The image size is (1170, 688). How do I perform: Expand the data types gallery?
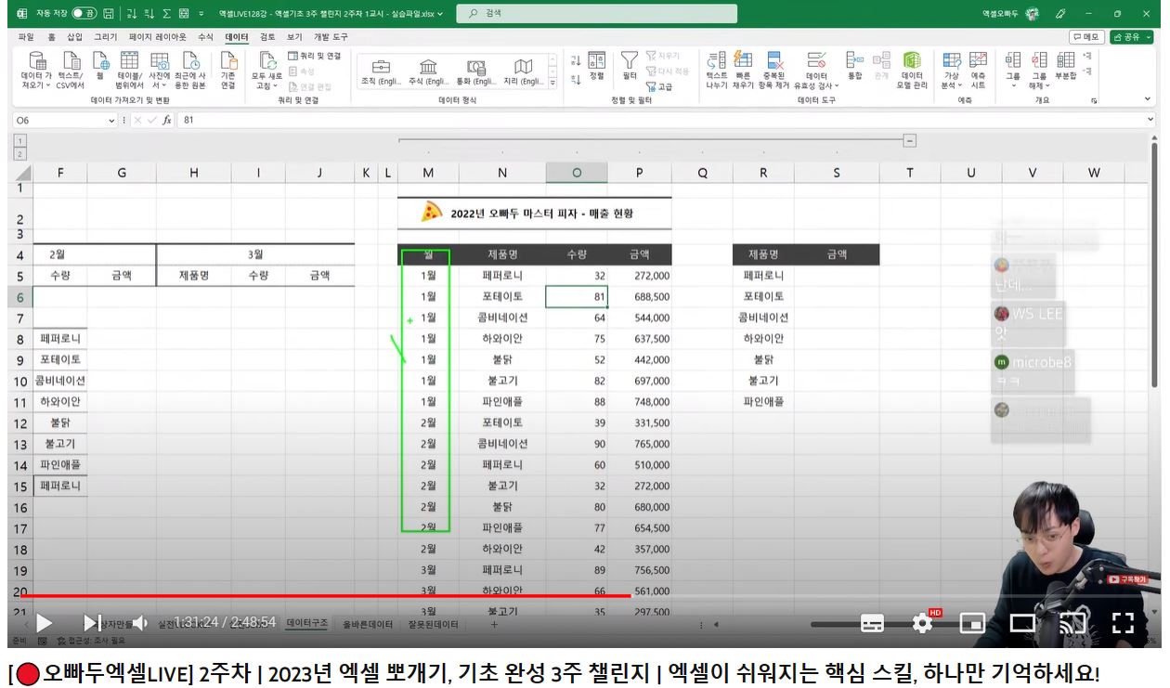point(554,84)
